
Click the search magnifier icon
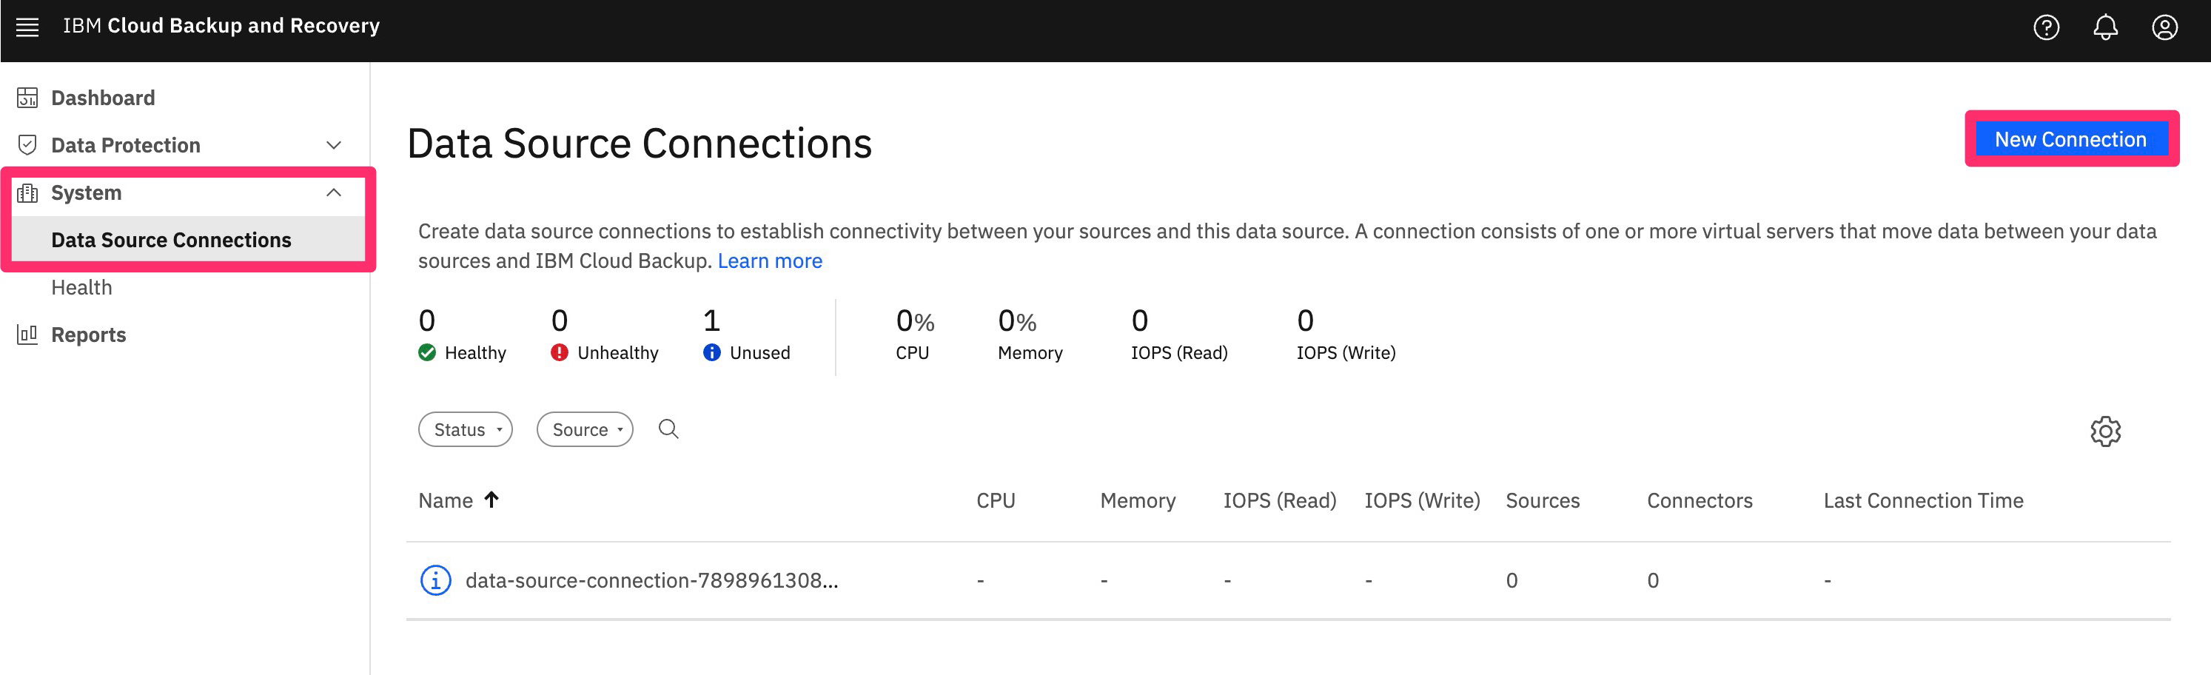click(x=668, y=429)
